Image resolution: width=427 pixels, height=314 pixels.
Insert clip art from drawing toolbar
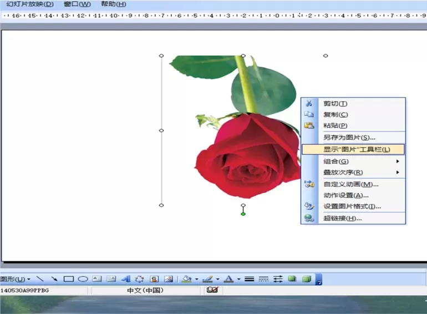point(154,279)
